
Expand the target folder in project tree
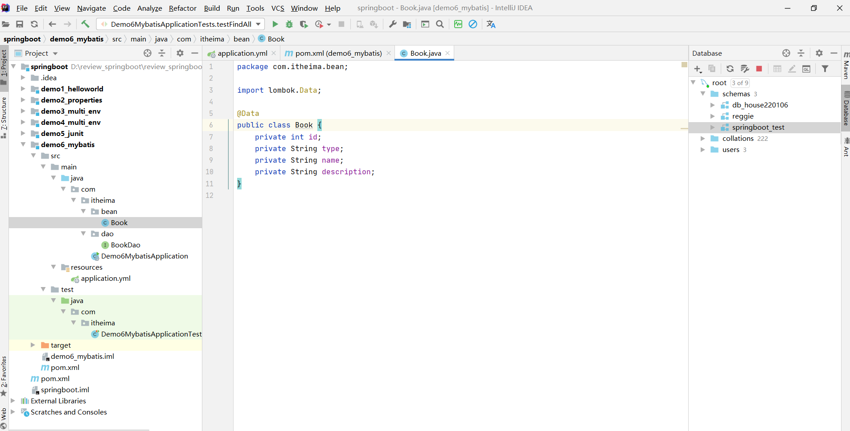point(33,345)
